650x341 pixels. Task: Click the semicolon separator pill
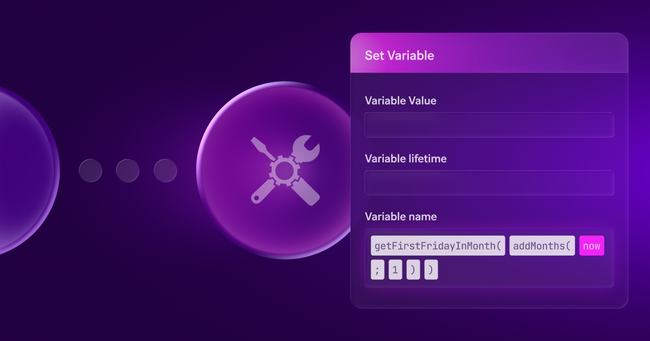click(x=378, y=270)
